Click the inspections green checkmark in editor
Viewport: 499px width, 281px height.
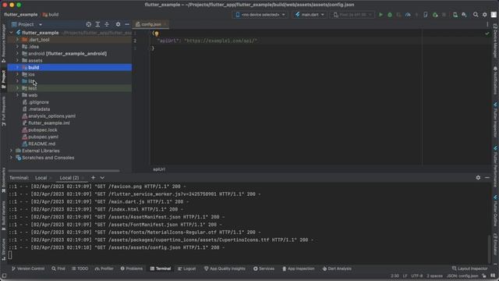[x=487, y=34]
